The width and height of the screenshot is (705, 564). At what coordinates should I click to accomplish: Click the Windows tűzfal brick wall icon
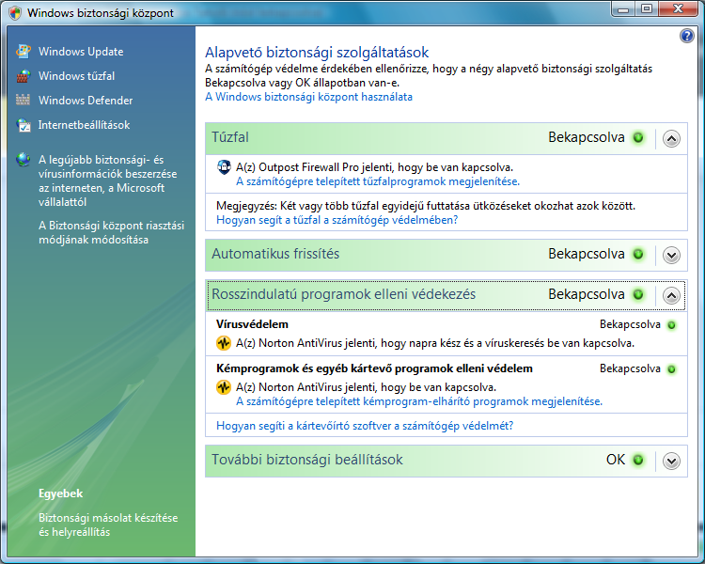(x=23, y=76)
